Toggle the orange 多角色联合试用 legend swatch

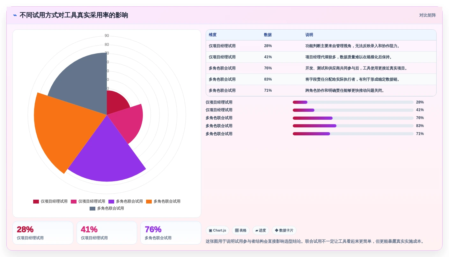[149, 202]
